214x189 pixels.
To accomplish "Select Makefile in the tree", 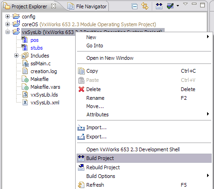I will [40, 79].
